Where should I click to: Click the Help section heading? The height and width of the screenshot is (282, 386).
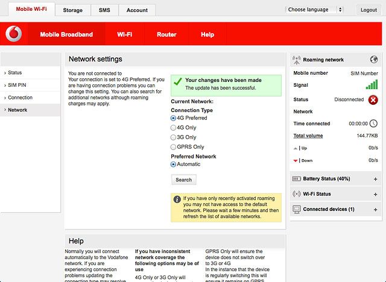click(x=76, y=241)
